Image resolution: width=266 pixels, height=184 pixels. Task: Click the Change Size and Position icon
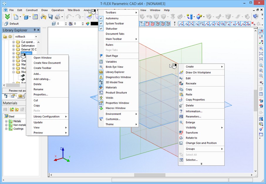click(x=181, y=143)
